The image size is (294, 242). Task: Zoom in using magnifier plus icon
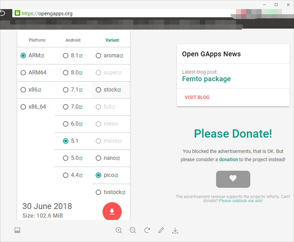119,230
